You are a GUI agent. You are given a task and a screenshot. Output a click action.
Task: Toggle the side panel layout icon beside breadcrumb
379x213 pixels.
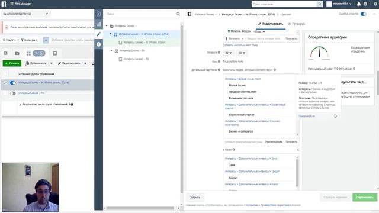189,14
